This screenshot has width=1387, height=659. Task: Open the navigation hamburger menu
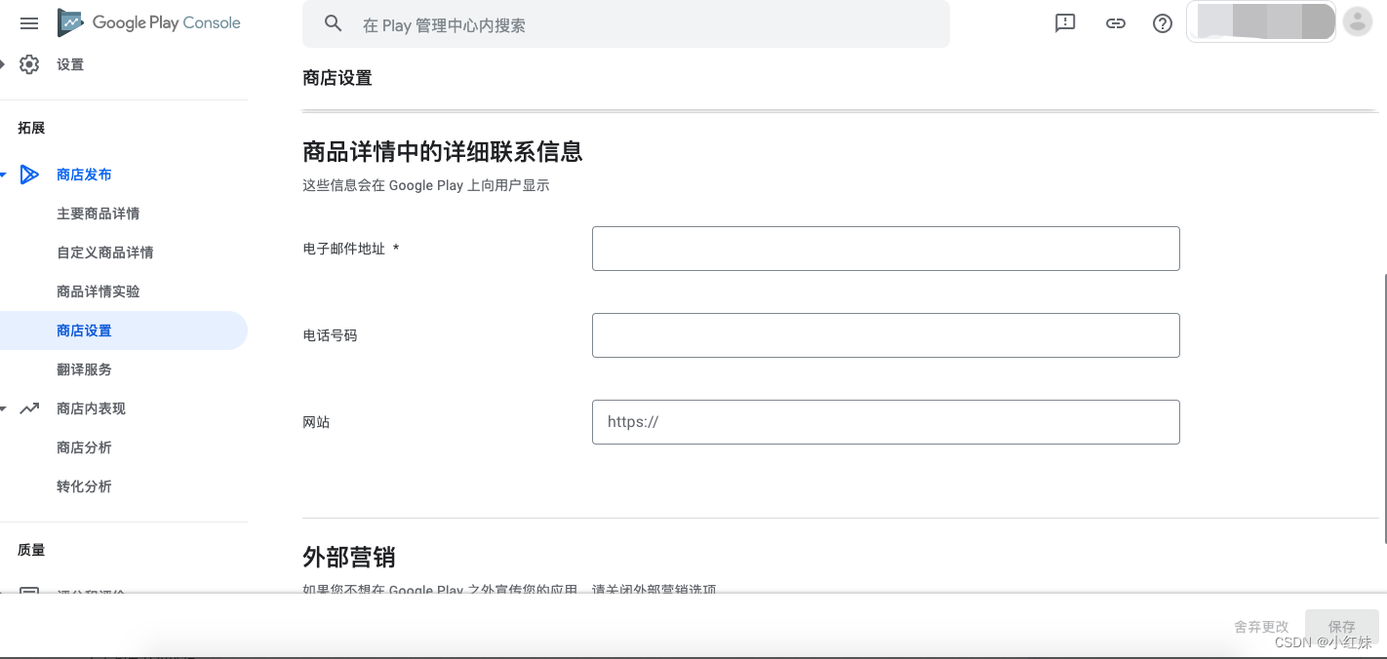point(28,23)
